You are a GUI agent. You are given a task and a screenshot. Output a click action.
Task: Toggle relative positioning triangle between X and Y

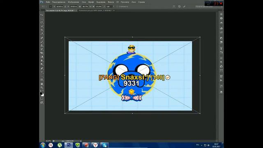[65, 7]
